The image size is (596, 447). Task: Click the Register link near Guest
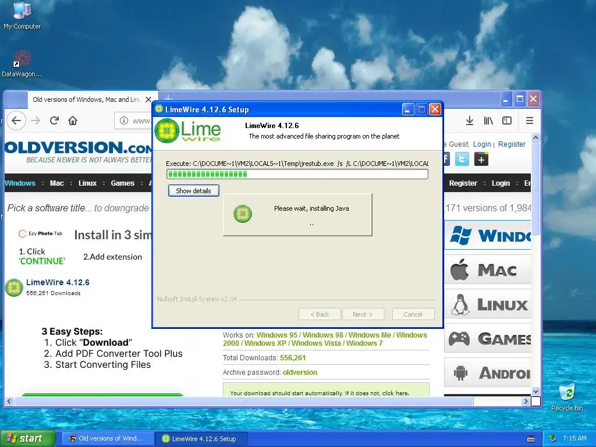(x=512, y=144)
